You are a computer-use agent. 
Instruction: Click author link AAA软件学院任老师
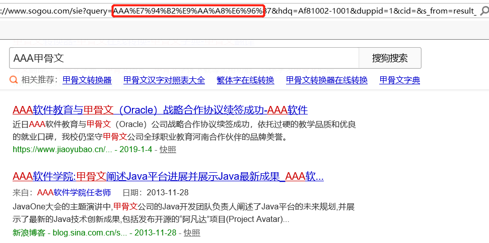74,193
